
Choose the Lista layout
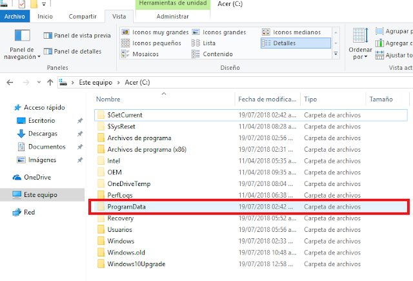coord(204,43)
